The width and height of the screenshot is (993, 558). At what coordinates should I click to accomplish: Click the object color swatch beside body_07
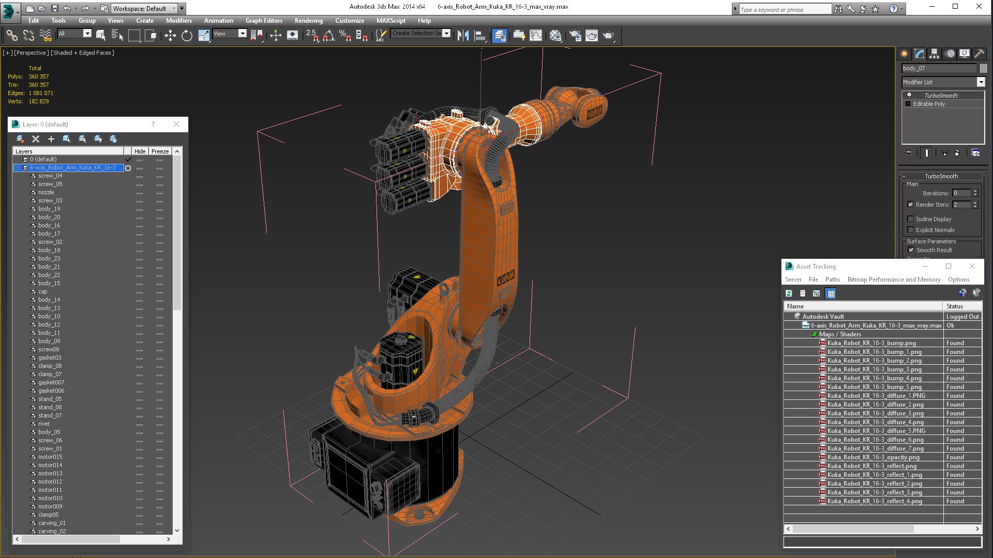pos(983,68)
